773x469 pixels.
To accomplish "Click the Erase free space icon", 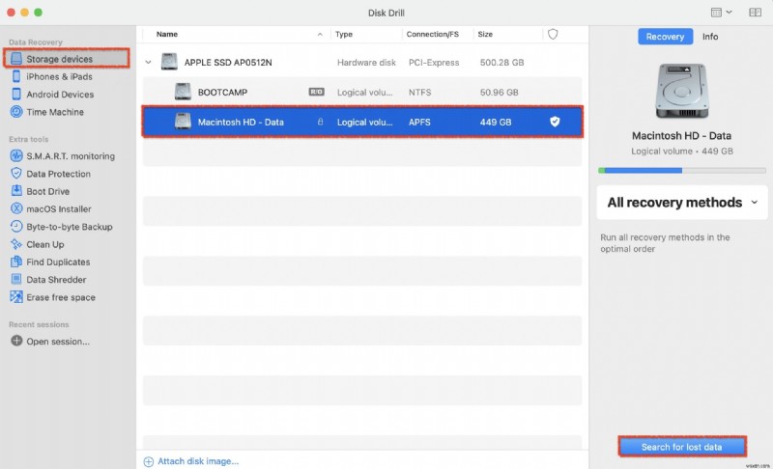I will pos(16,297).
